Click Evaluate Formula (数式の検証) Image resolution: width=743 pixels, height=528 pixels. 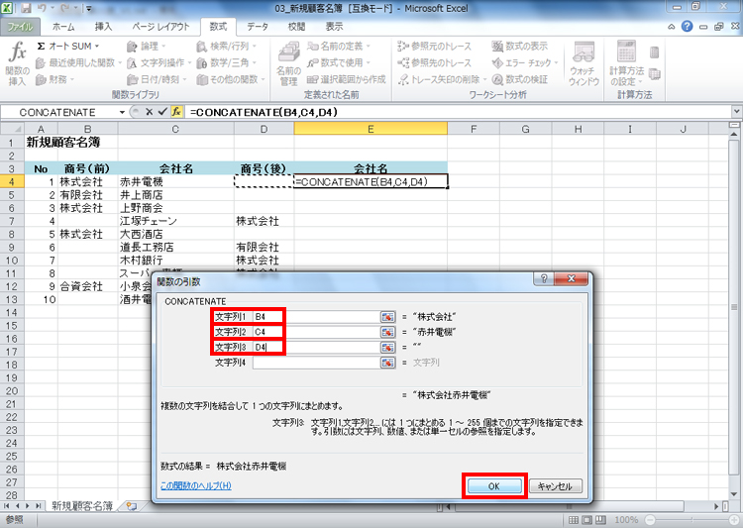520,79
